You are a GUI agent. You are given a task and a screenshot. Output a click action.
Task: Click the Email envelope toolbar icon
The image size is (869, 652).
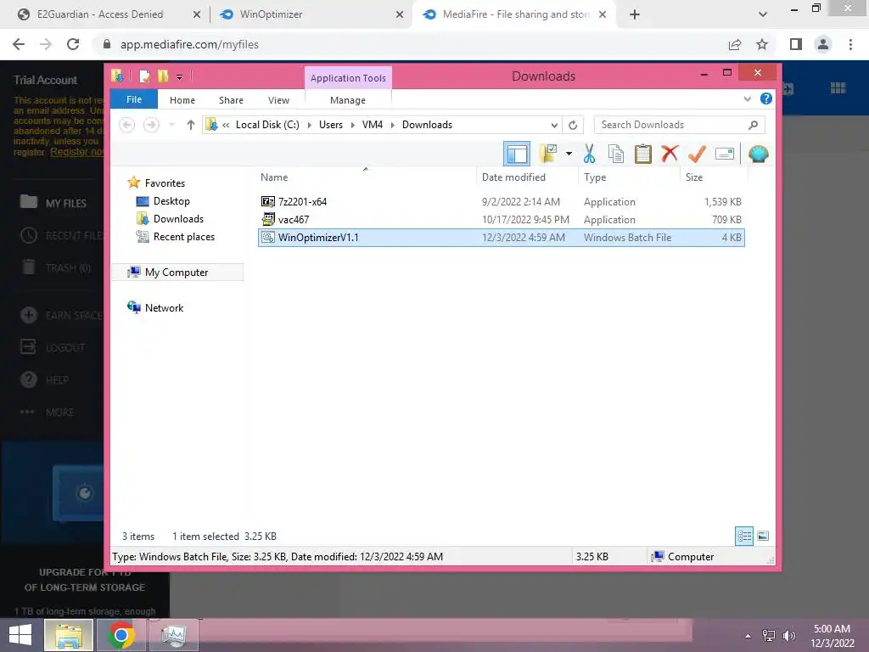point(725,154)
